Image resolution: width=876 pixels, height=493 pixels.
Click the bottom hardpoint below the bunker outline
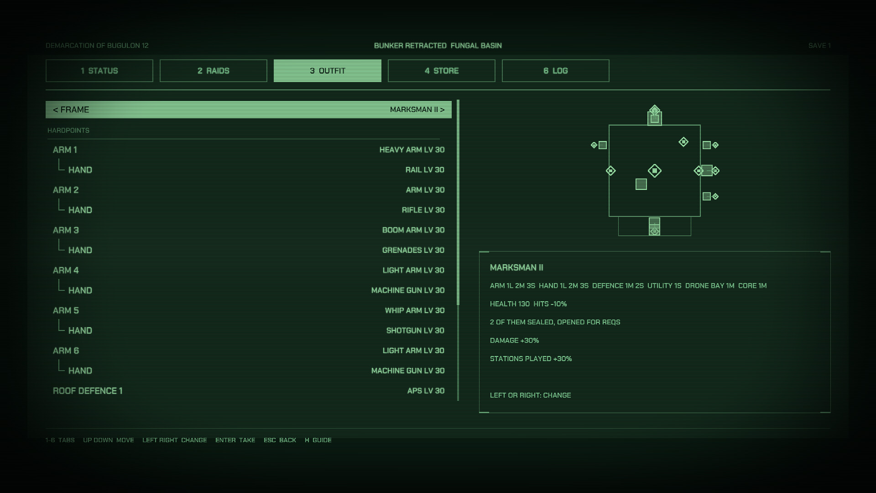click(x=655, y=226)
